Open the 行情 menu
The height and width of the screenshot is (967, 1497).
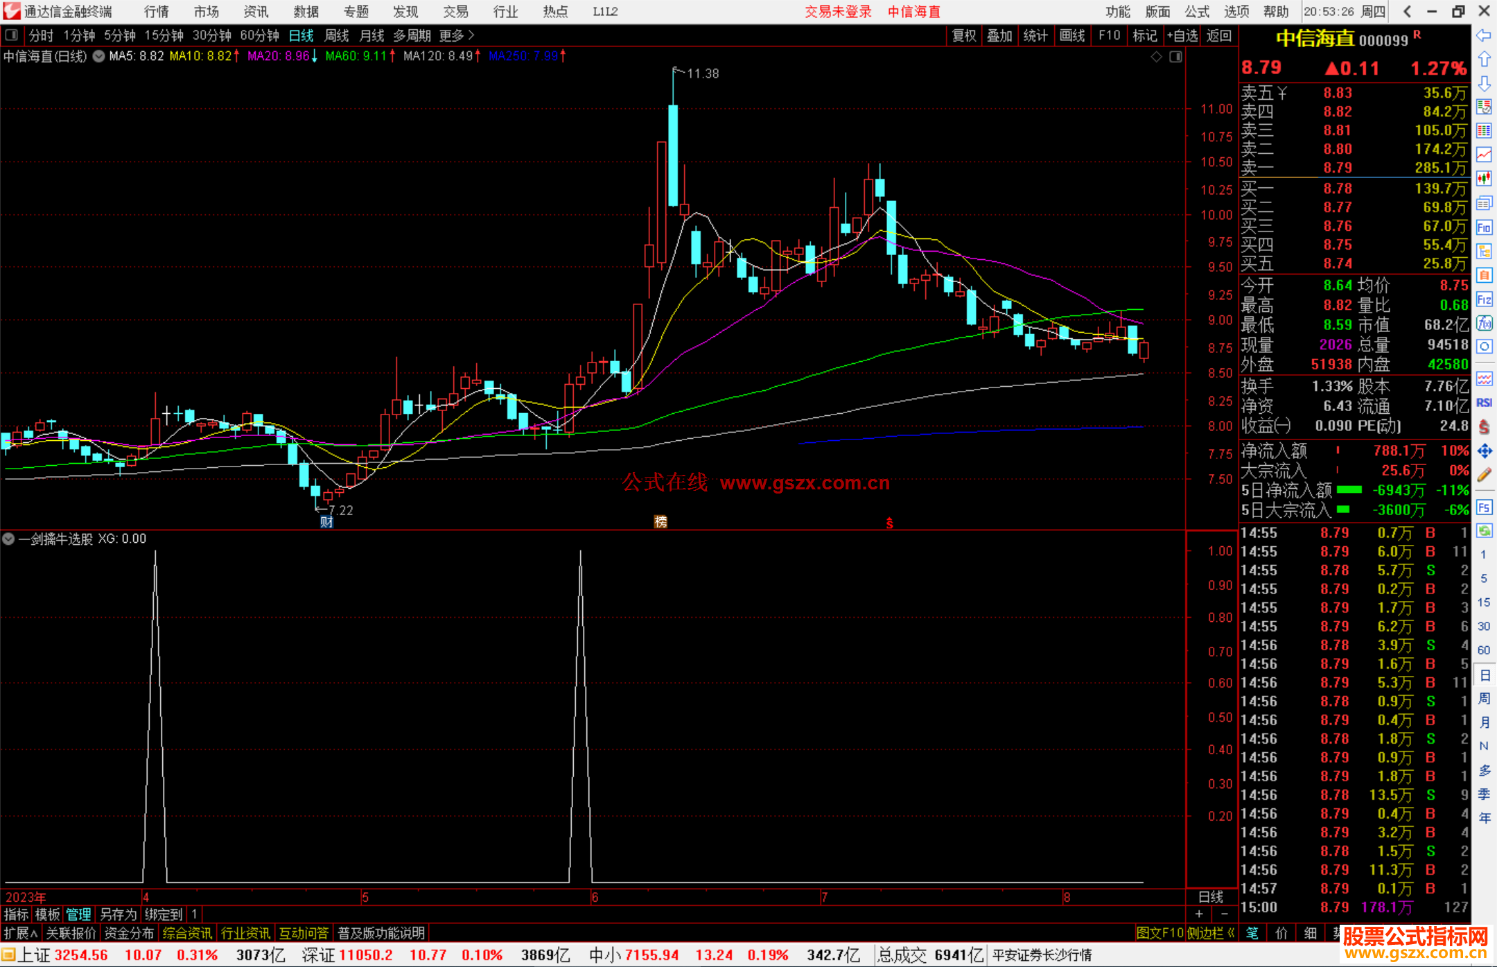pyautogui.click(x=157, y=12)
